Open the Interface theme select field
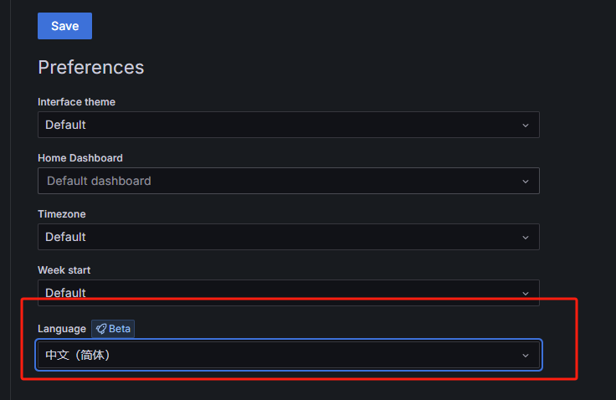This screenshot has width=616, height=400. pos(276,125)
